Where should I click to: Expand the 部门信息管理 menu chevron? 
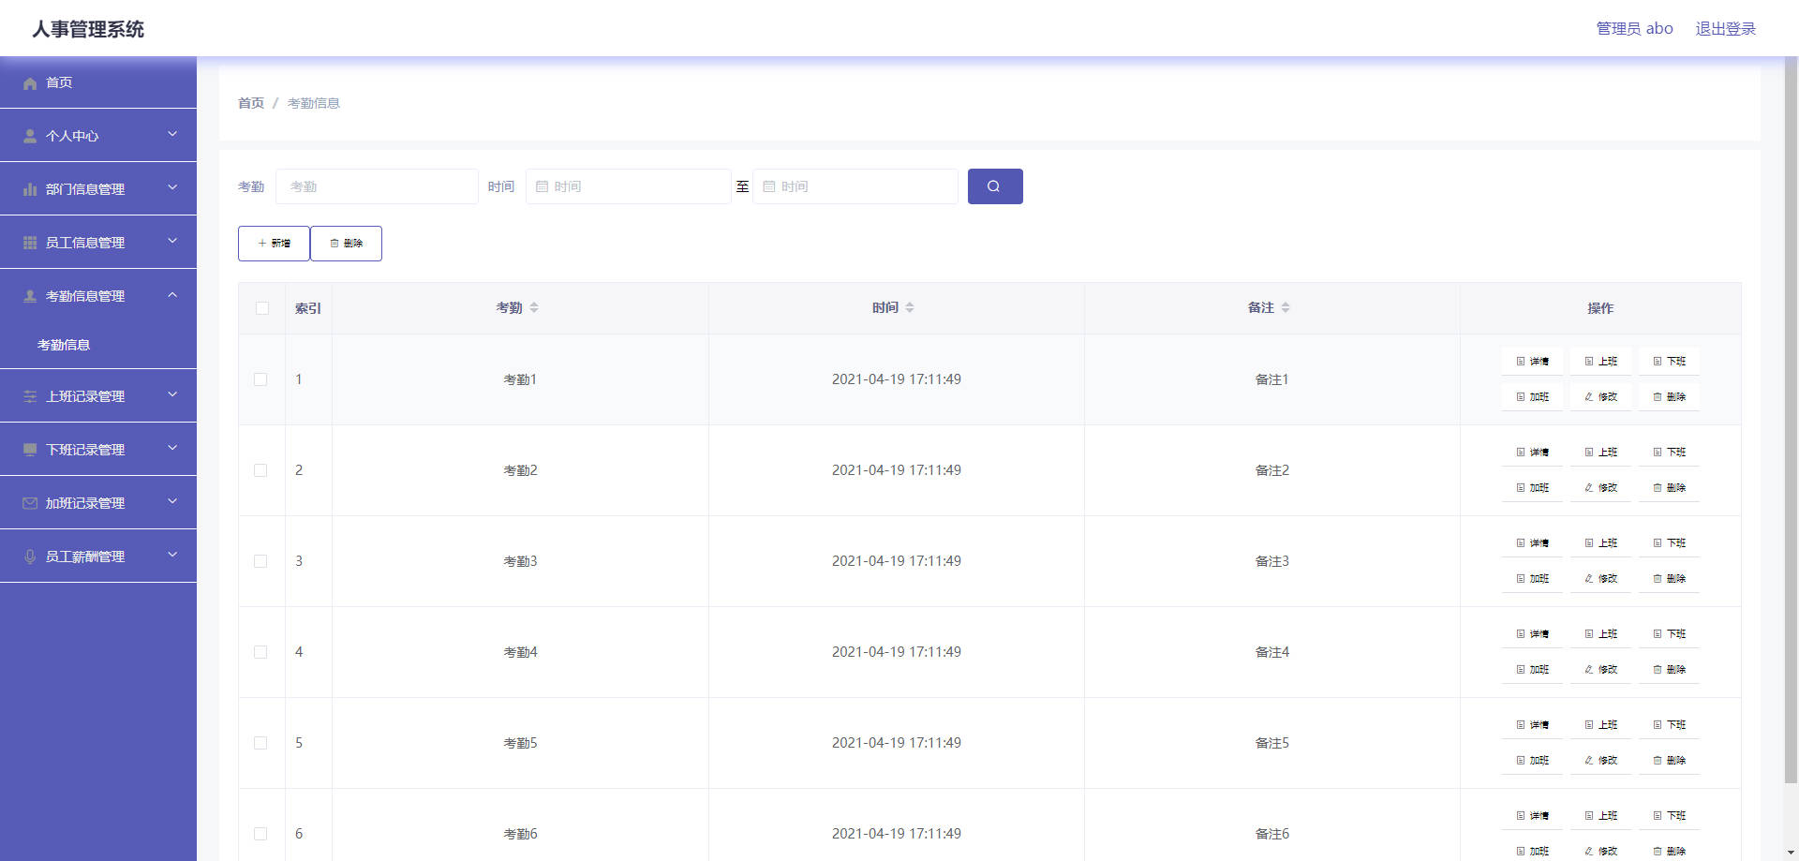tap(172, 188)
